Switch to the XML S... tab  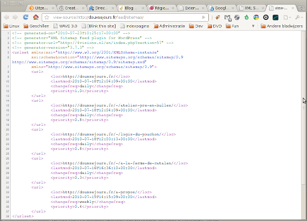252,8
